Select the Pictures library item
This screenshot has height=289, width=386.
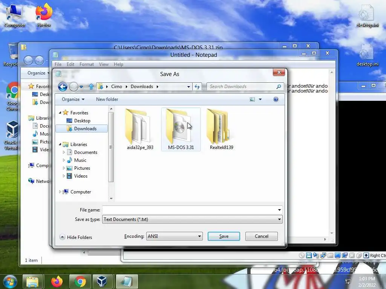tap(82, 168)
